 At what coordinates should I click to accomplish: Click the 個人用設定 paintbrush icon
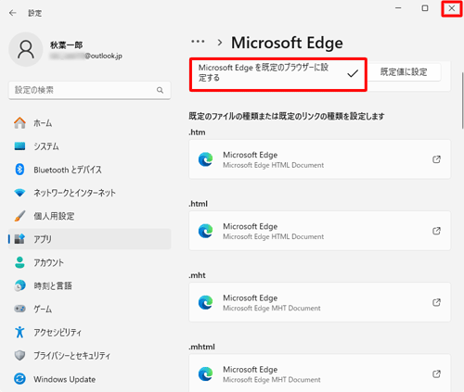click(19, 216)
